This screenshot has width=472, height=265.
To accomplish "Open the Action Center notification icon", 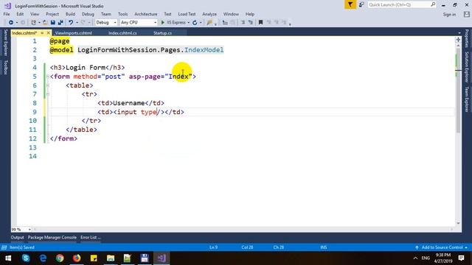I will (461, 258).
